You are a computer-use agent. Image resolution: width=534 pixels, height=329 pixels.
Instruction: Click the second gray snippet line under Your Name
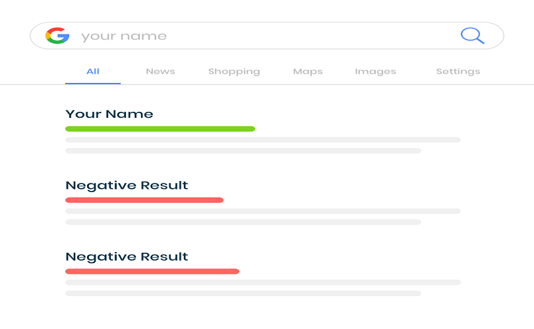243,151
